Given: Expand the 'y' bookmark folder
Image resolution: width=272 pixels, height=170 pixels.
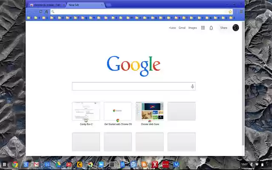Looking at the screenshot, I should (x=224, y=18).
